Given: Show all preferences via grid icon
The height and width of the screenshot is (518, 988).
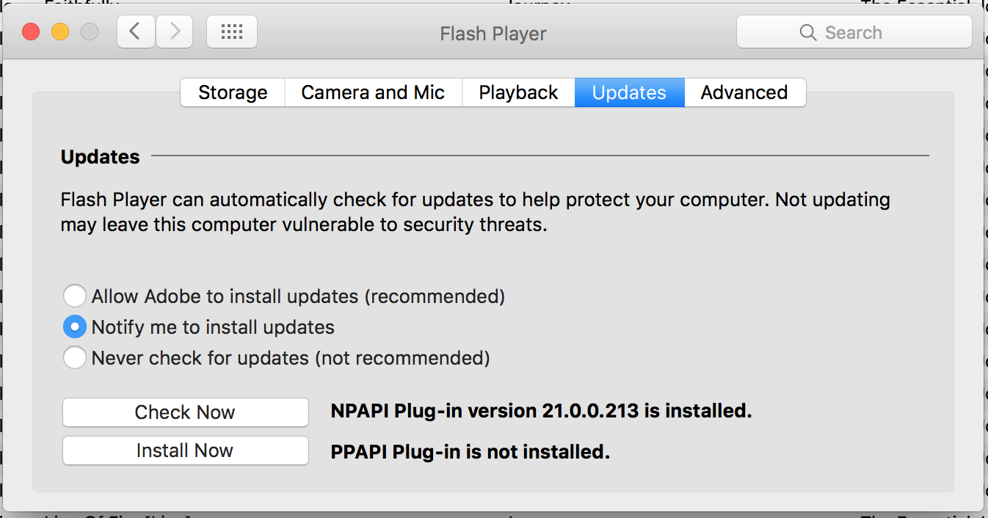Looking at the screenshot, I should [x=232, y=32].
